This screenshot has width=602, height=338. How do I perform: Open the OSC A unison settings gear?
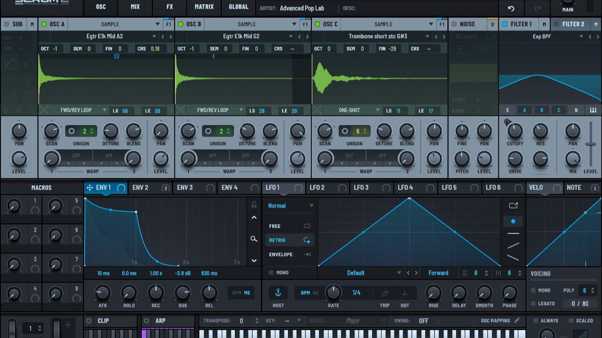(71, 131)
